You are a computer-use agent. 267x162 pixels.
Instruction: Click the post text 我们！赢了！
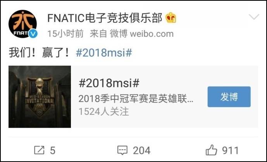pos(39,53)
